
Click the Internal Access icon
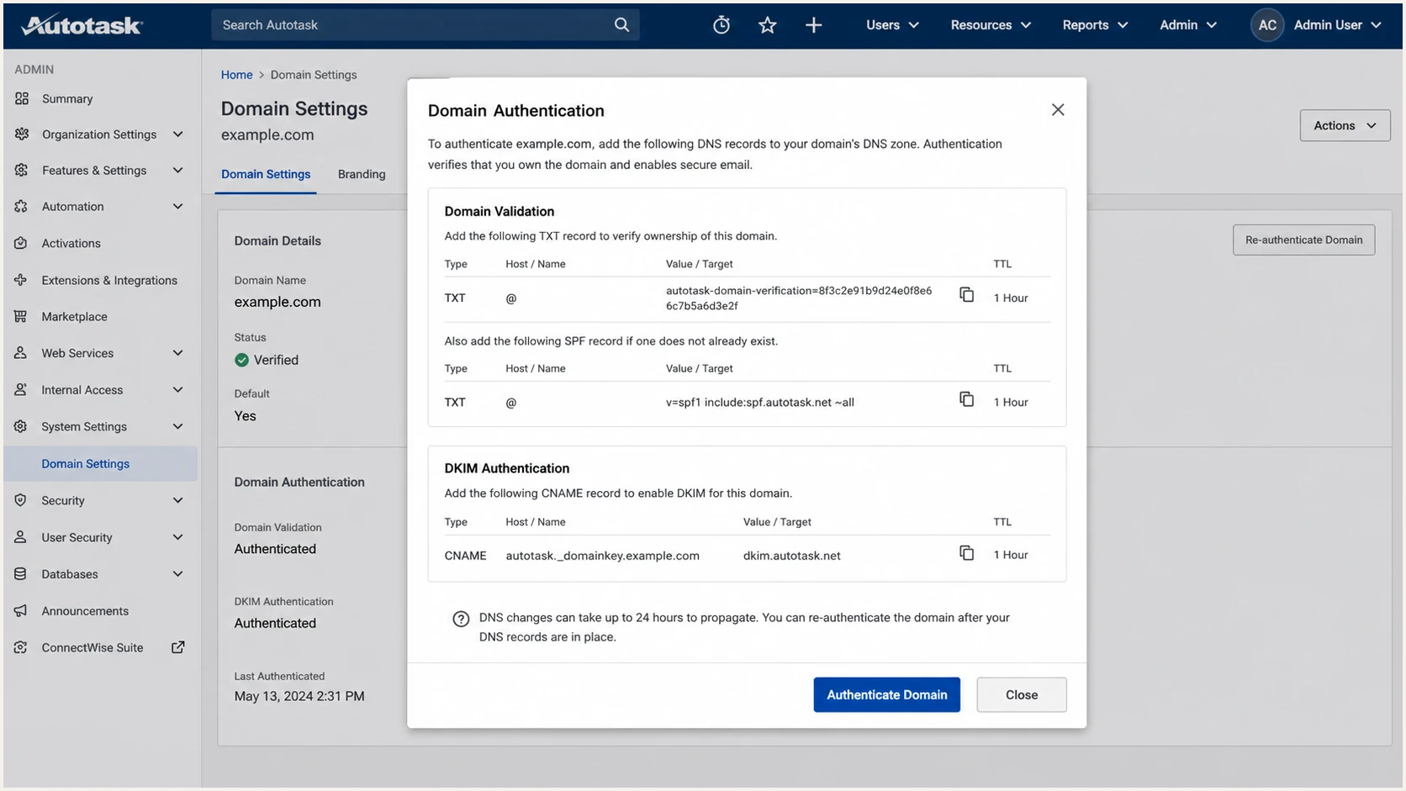(21, 389)
